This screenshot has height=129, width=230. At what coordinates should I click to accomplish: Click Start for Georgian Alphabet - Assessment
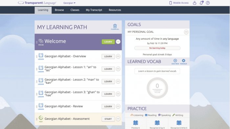(x=108, y=119)
